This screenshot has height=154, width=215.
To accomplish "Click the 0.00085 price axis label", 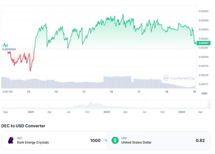I will click(204, 11).
